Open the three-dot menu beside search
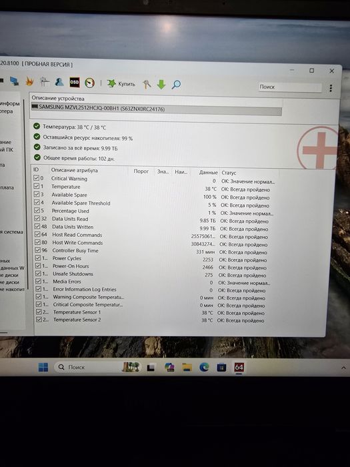The image size is (350, 467). coord(331,88)
